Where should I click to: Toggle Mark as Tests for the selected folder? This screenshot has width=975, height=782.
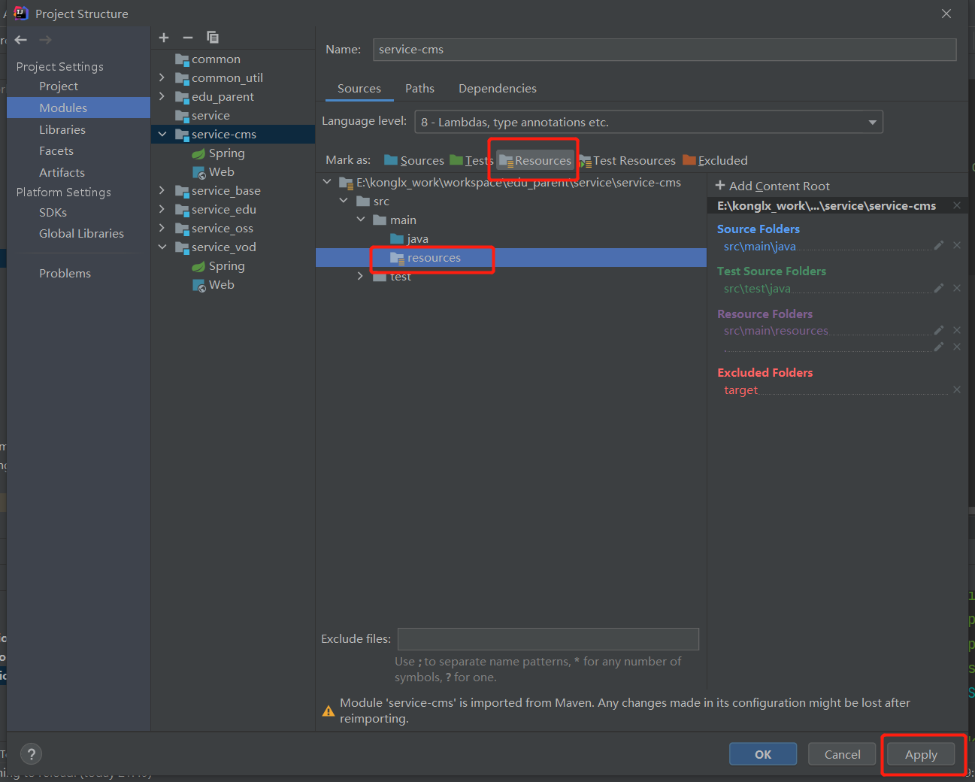pyautogui.click(x=477, y=160)
